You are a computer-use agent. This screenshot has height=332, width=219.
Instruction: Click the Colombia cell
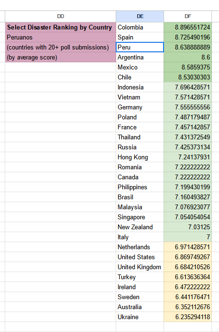coord(140,27)
